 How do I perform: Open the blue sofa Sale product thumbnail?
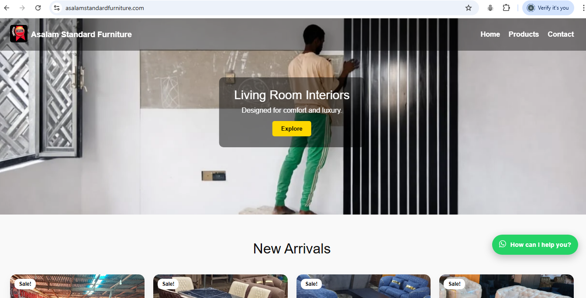(x=363, y=286)
